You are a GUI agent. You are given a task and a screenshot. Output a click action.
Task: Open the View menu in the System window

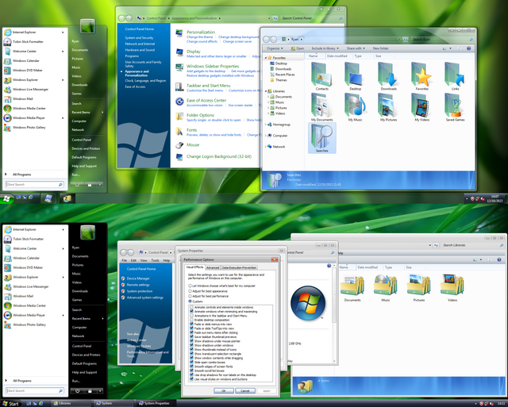[x=144, y=260]
